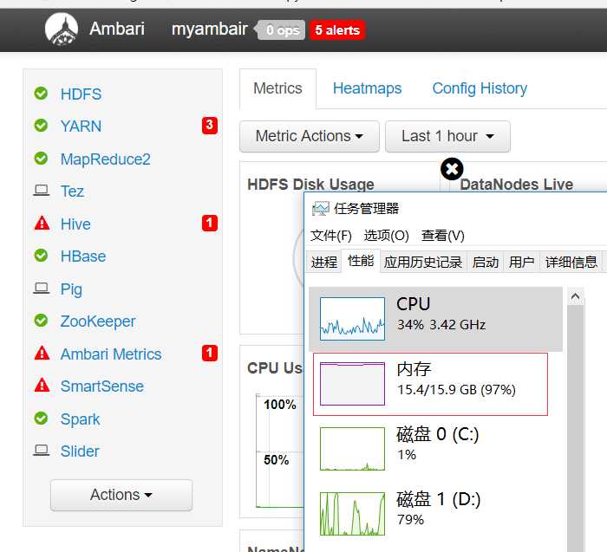Screen dimensions: 607x552
Task: Switch to the 进程 tab in Task Manager
Action: point(324,263)
